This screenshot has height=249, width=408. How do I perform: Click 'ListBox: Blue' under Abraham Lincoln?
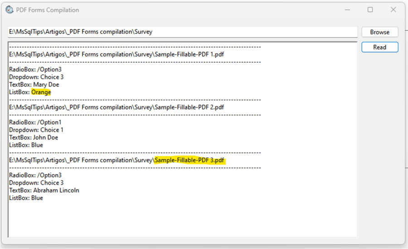26,198
